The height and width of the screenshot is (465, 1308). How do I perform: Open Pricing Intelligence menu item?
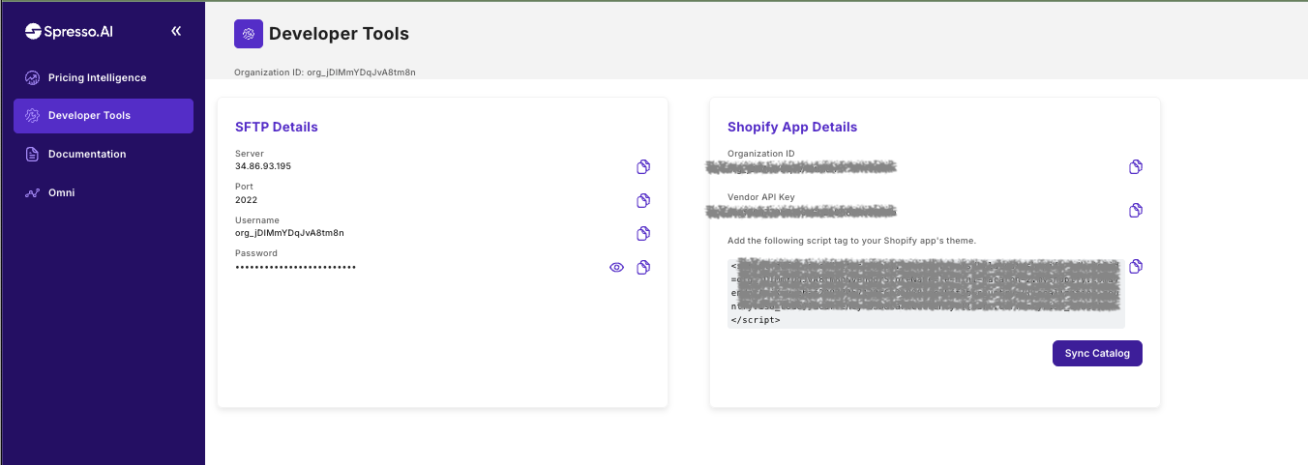(104, 77)
